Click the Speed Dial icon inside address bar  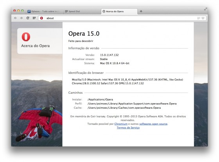[199, 18]
